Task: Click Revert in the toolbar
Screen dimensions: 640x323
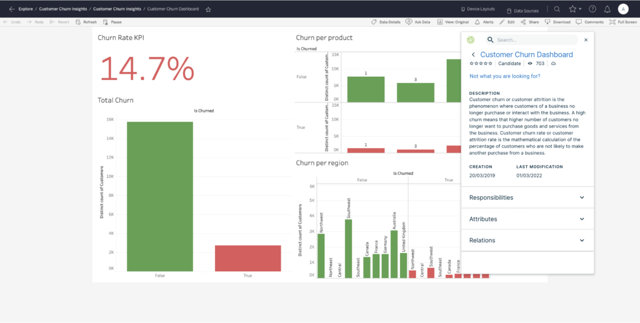Action: point(59,22)
